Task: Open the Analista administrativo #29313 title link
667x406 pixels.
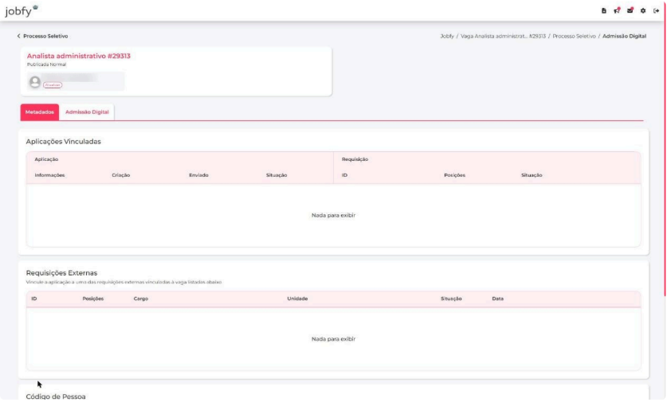Action: [79, 56]
